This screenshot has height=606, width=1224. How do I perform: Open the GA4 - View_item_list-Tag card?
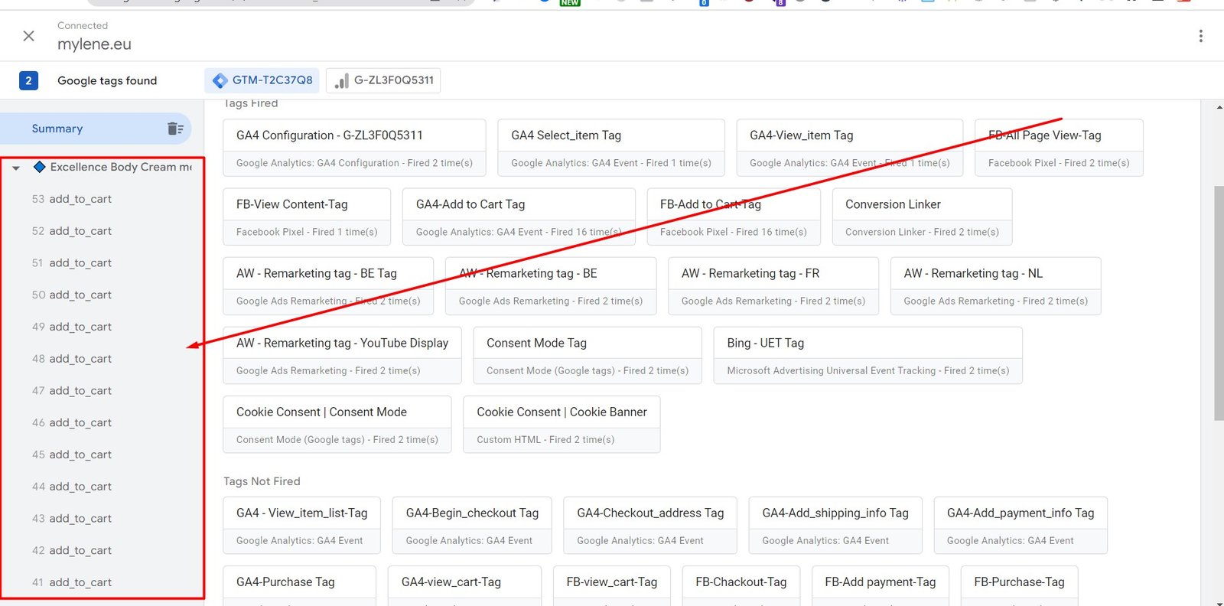coord(302,526)
